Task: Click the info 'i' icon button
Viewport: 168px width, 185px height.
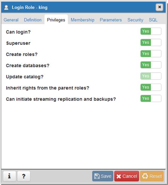Action: [10, 176]
